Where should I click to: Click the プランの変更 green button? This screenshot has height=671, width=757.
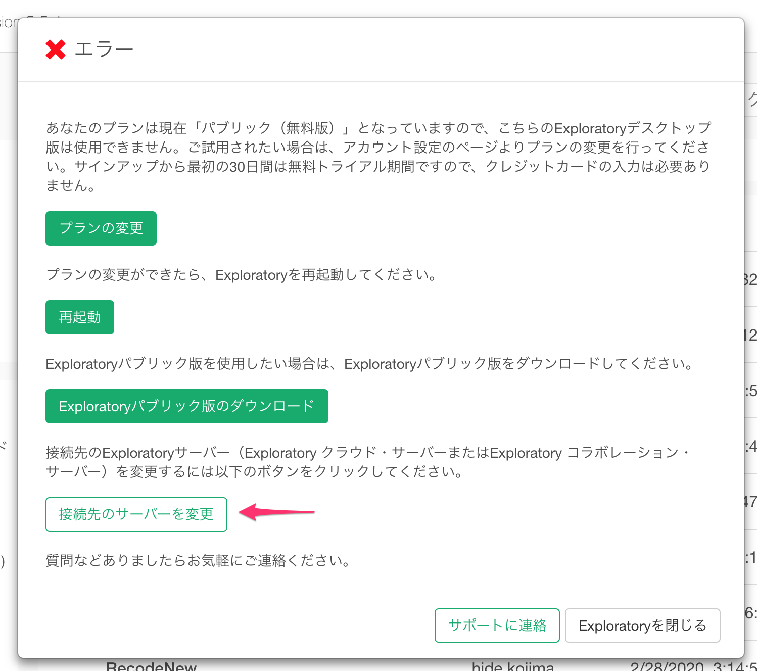101,228
